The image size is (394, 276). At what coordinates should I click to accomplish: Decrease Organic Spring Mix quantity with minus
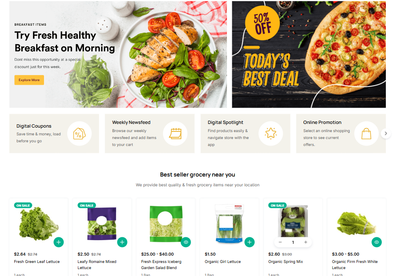point(280,242)
